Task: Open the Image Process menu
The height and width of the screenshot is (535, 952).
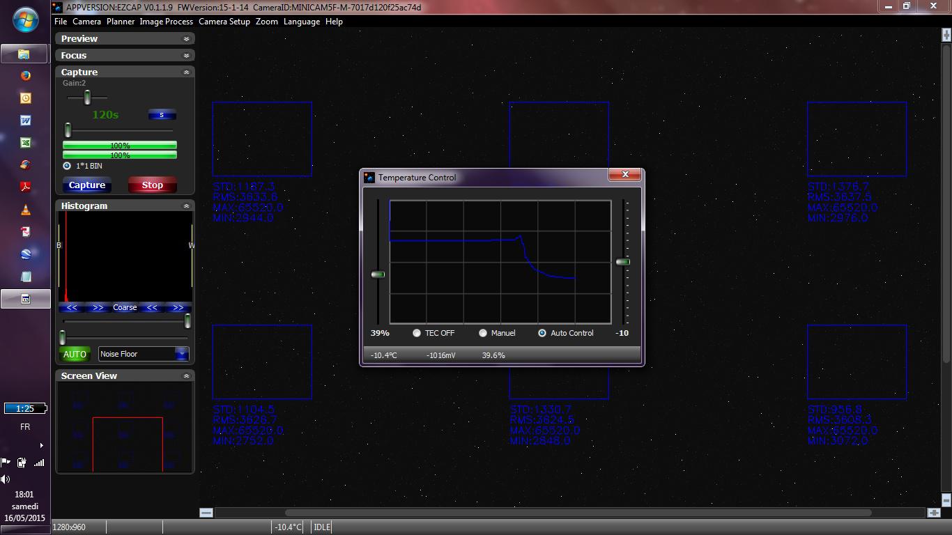Action: pyautogui.click(x=166, y=22)
